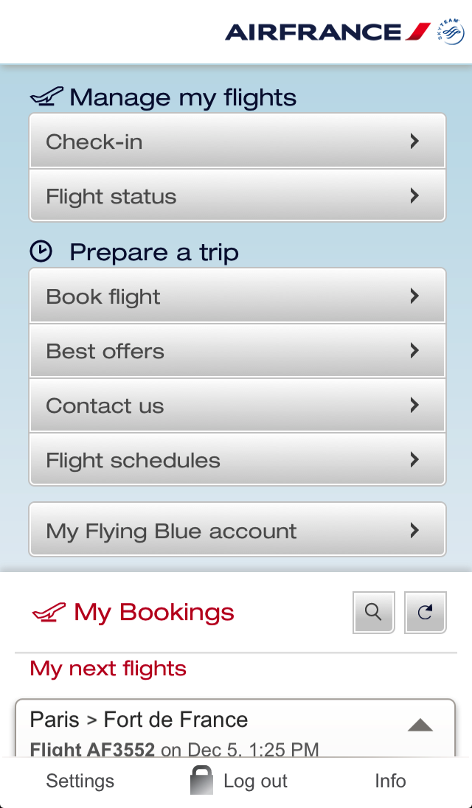Click the SkyTeam emblem icon
Viewport: 472px width, 808px height.
pos(451,32)
